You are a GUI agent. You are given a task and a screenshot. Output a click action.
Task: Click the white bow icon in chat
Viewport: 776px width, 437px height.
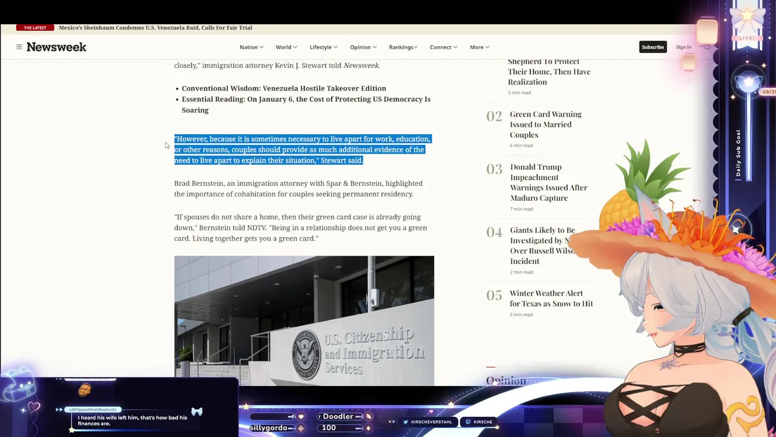(197, 412)
